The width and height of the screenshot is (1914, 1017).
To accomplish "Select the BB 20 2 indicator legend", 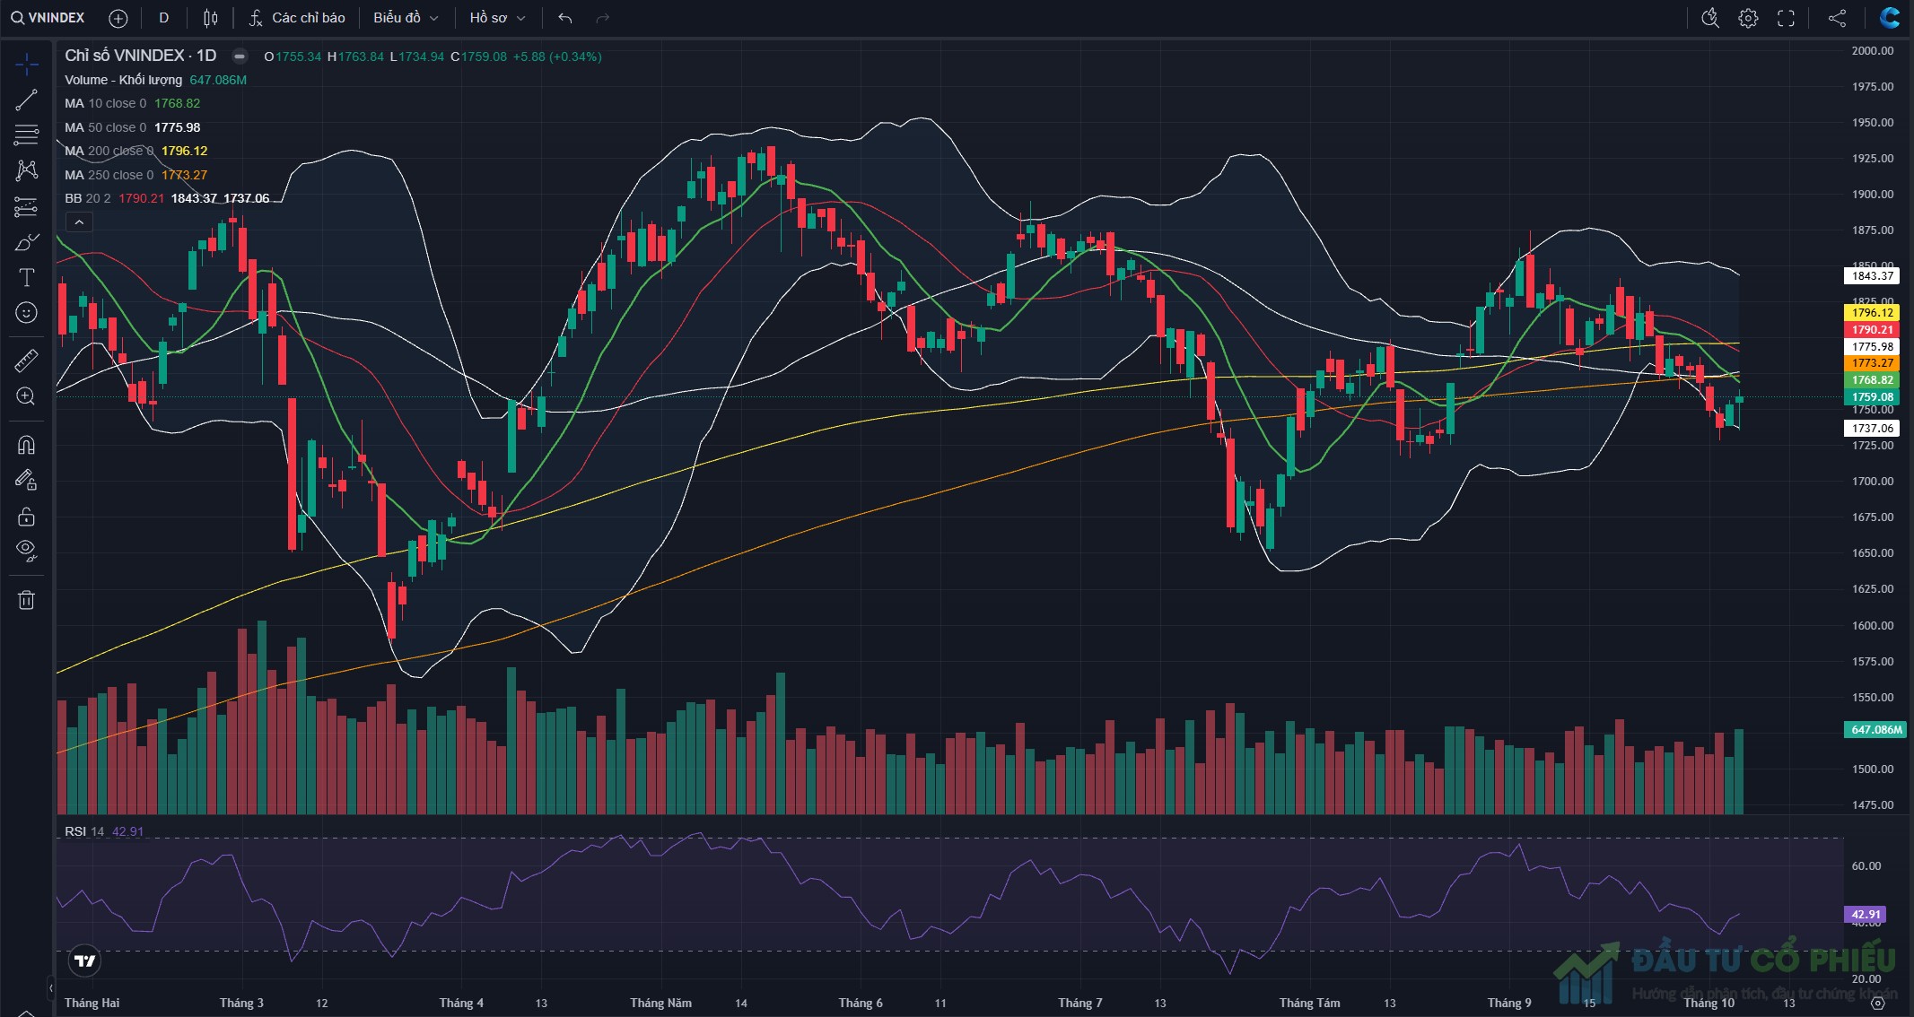I will point(167,198).
